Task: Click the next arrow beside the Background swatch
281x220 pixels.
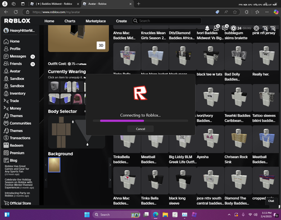Action: point(110,165)
